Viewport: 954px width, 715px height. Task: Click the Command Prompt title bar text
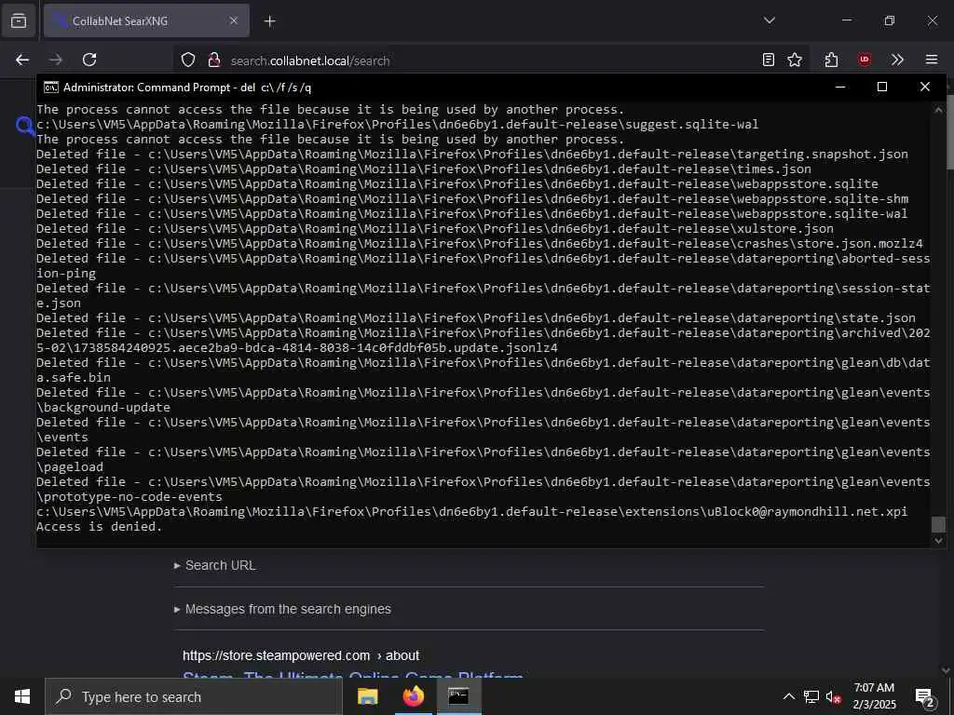[x=186, y=88]
